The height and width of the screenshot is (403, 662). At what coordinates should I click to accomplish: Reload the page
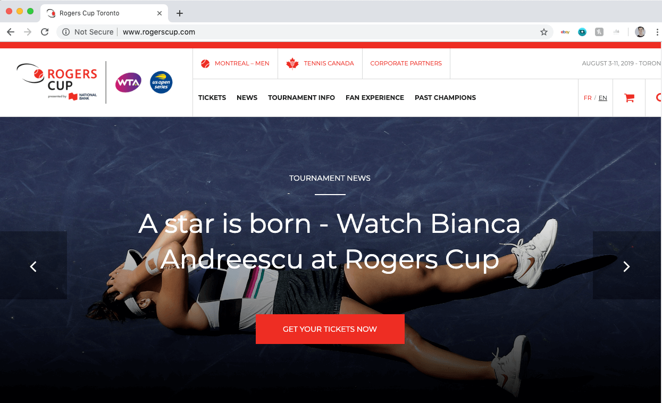pyautogui.click(x=45, y=32)
